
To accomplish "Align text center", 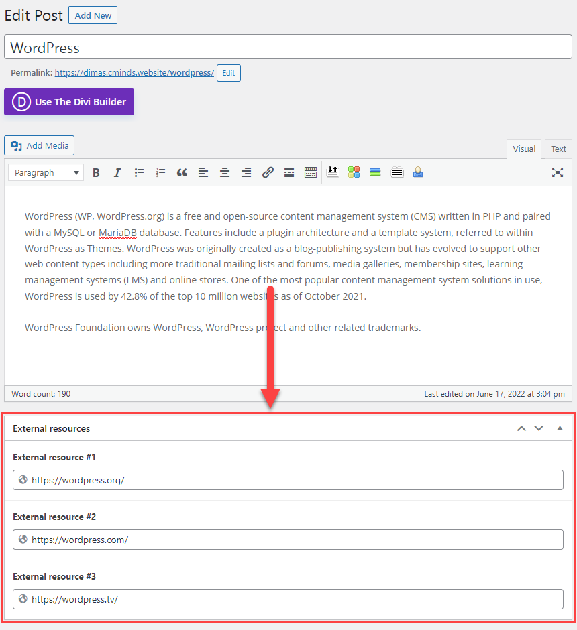I will coord(224,173).
